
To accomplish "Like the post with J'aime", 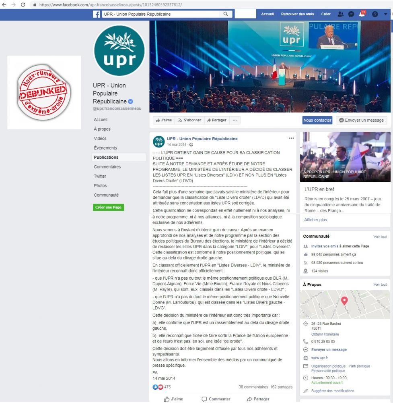I will [173, 399].
